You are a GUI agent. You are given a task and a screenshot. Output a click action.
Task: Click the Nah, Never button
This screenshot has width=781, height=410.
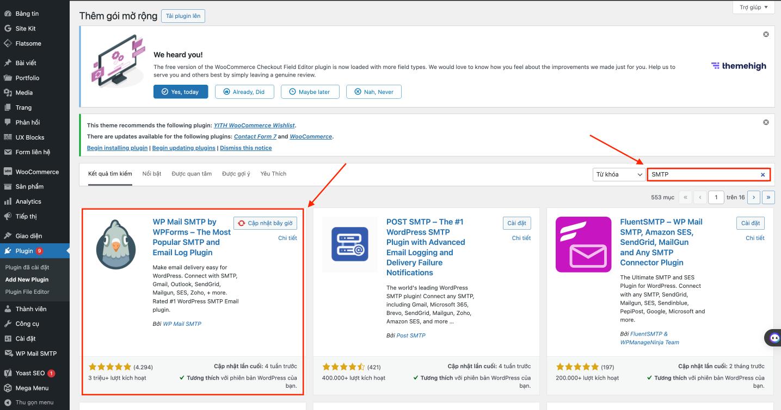[374, 92]
